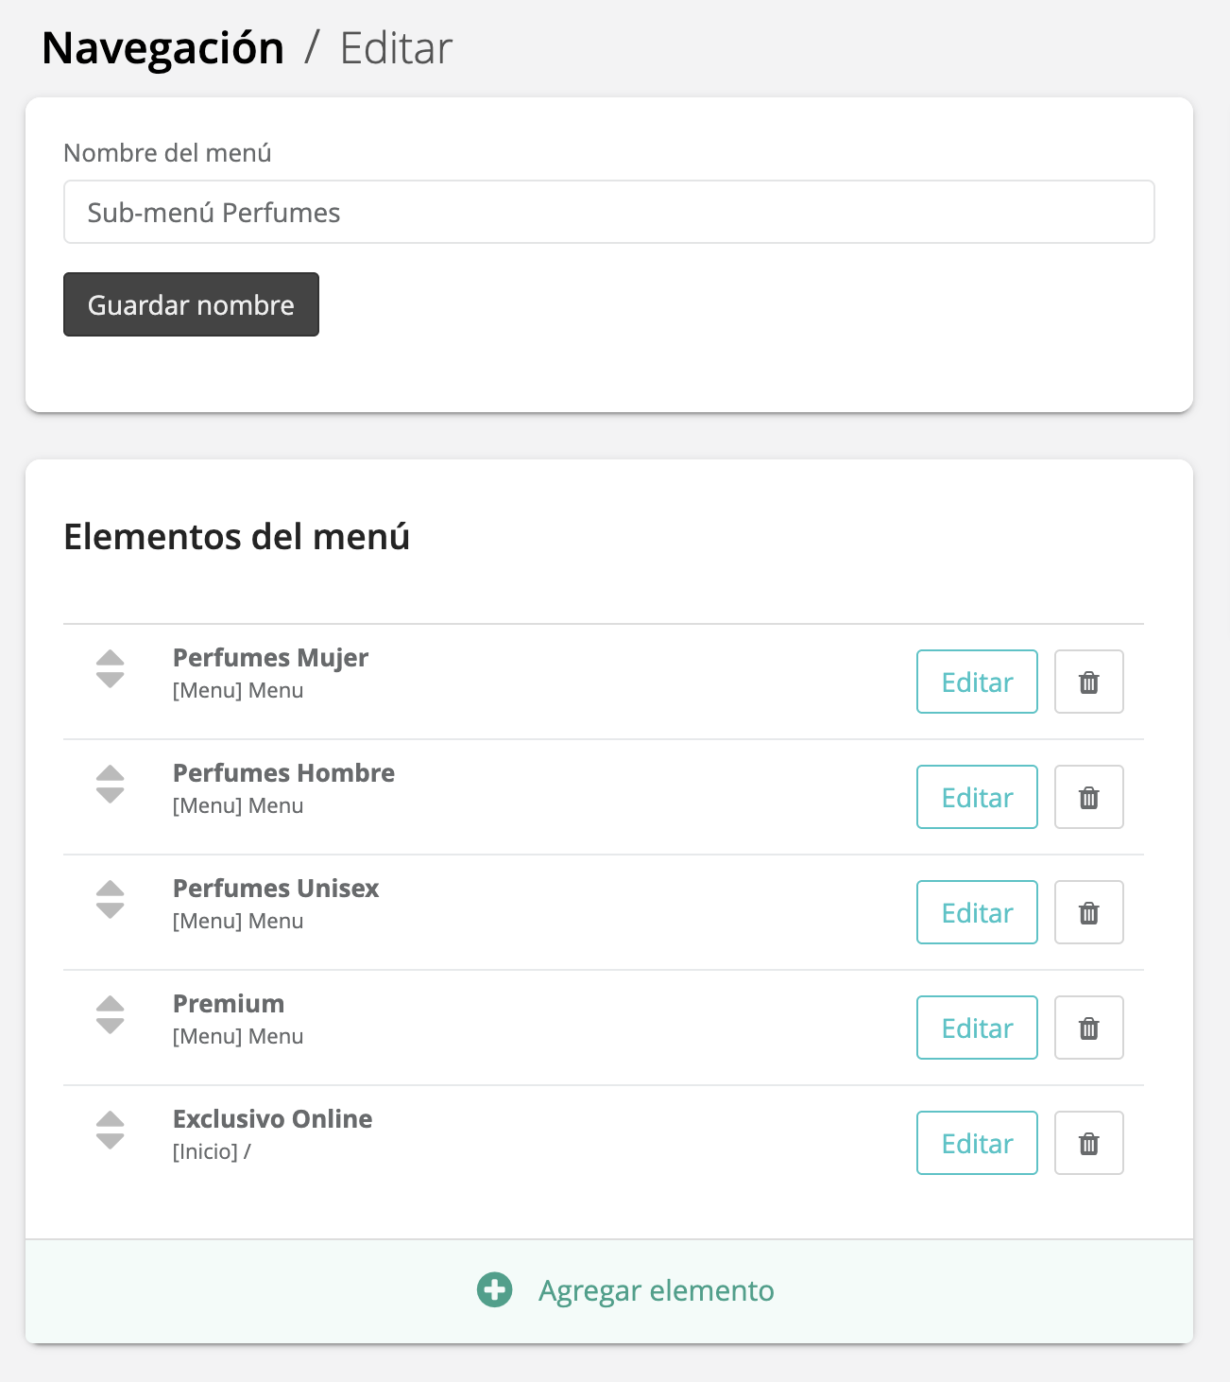Remove the Premium menu element
This screenshot has width=1230, height=1382.
1088,1028
